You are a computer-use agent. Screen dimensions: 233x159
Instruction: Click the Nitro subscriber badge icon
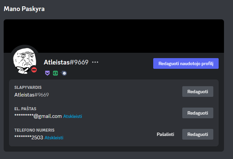pyautogui.click(x=64, y=73)
